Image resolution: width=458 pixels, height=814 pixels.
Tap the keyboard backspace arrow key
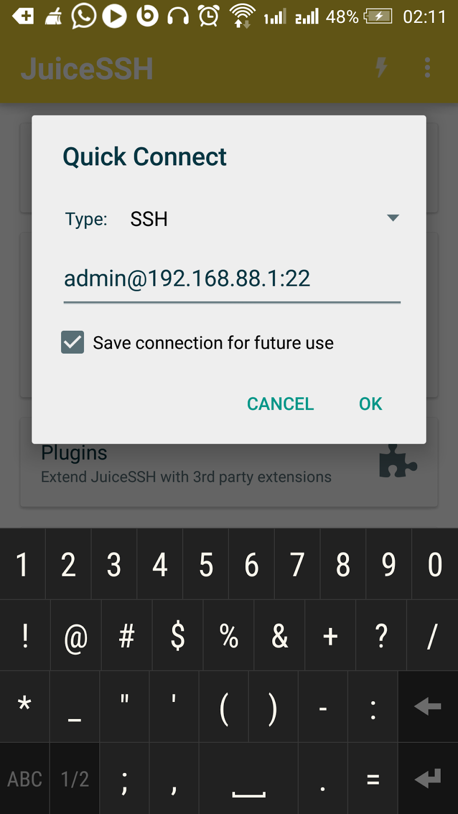[428, 706]
